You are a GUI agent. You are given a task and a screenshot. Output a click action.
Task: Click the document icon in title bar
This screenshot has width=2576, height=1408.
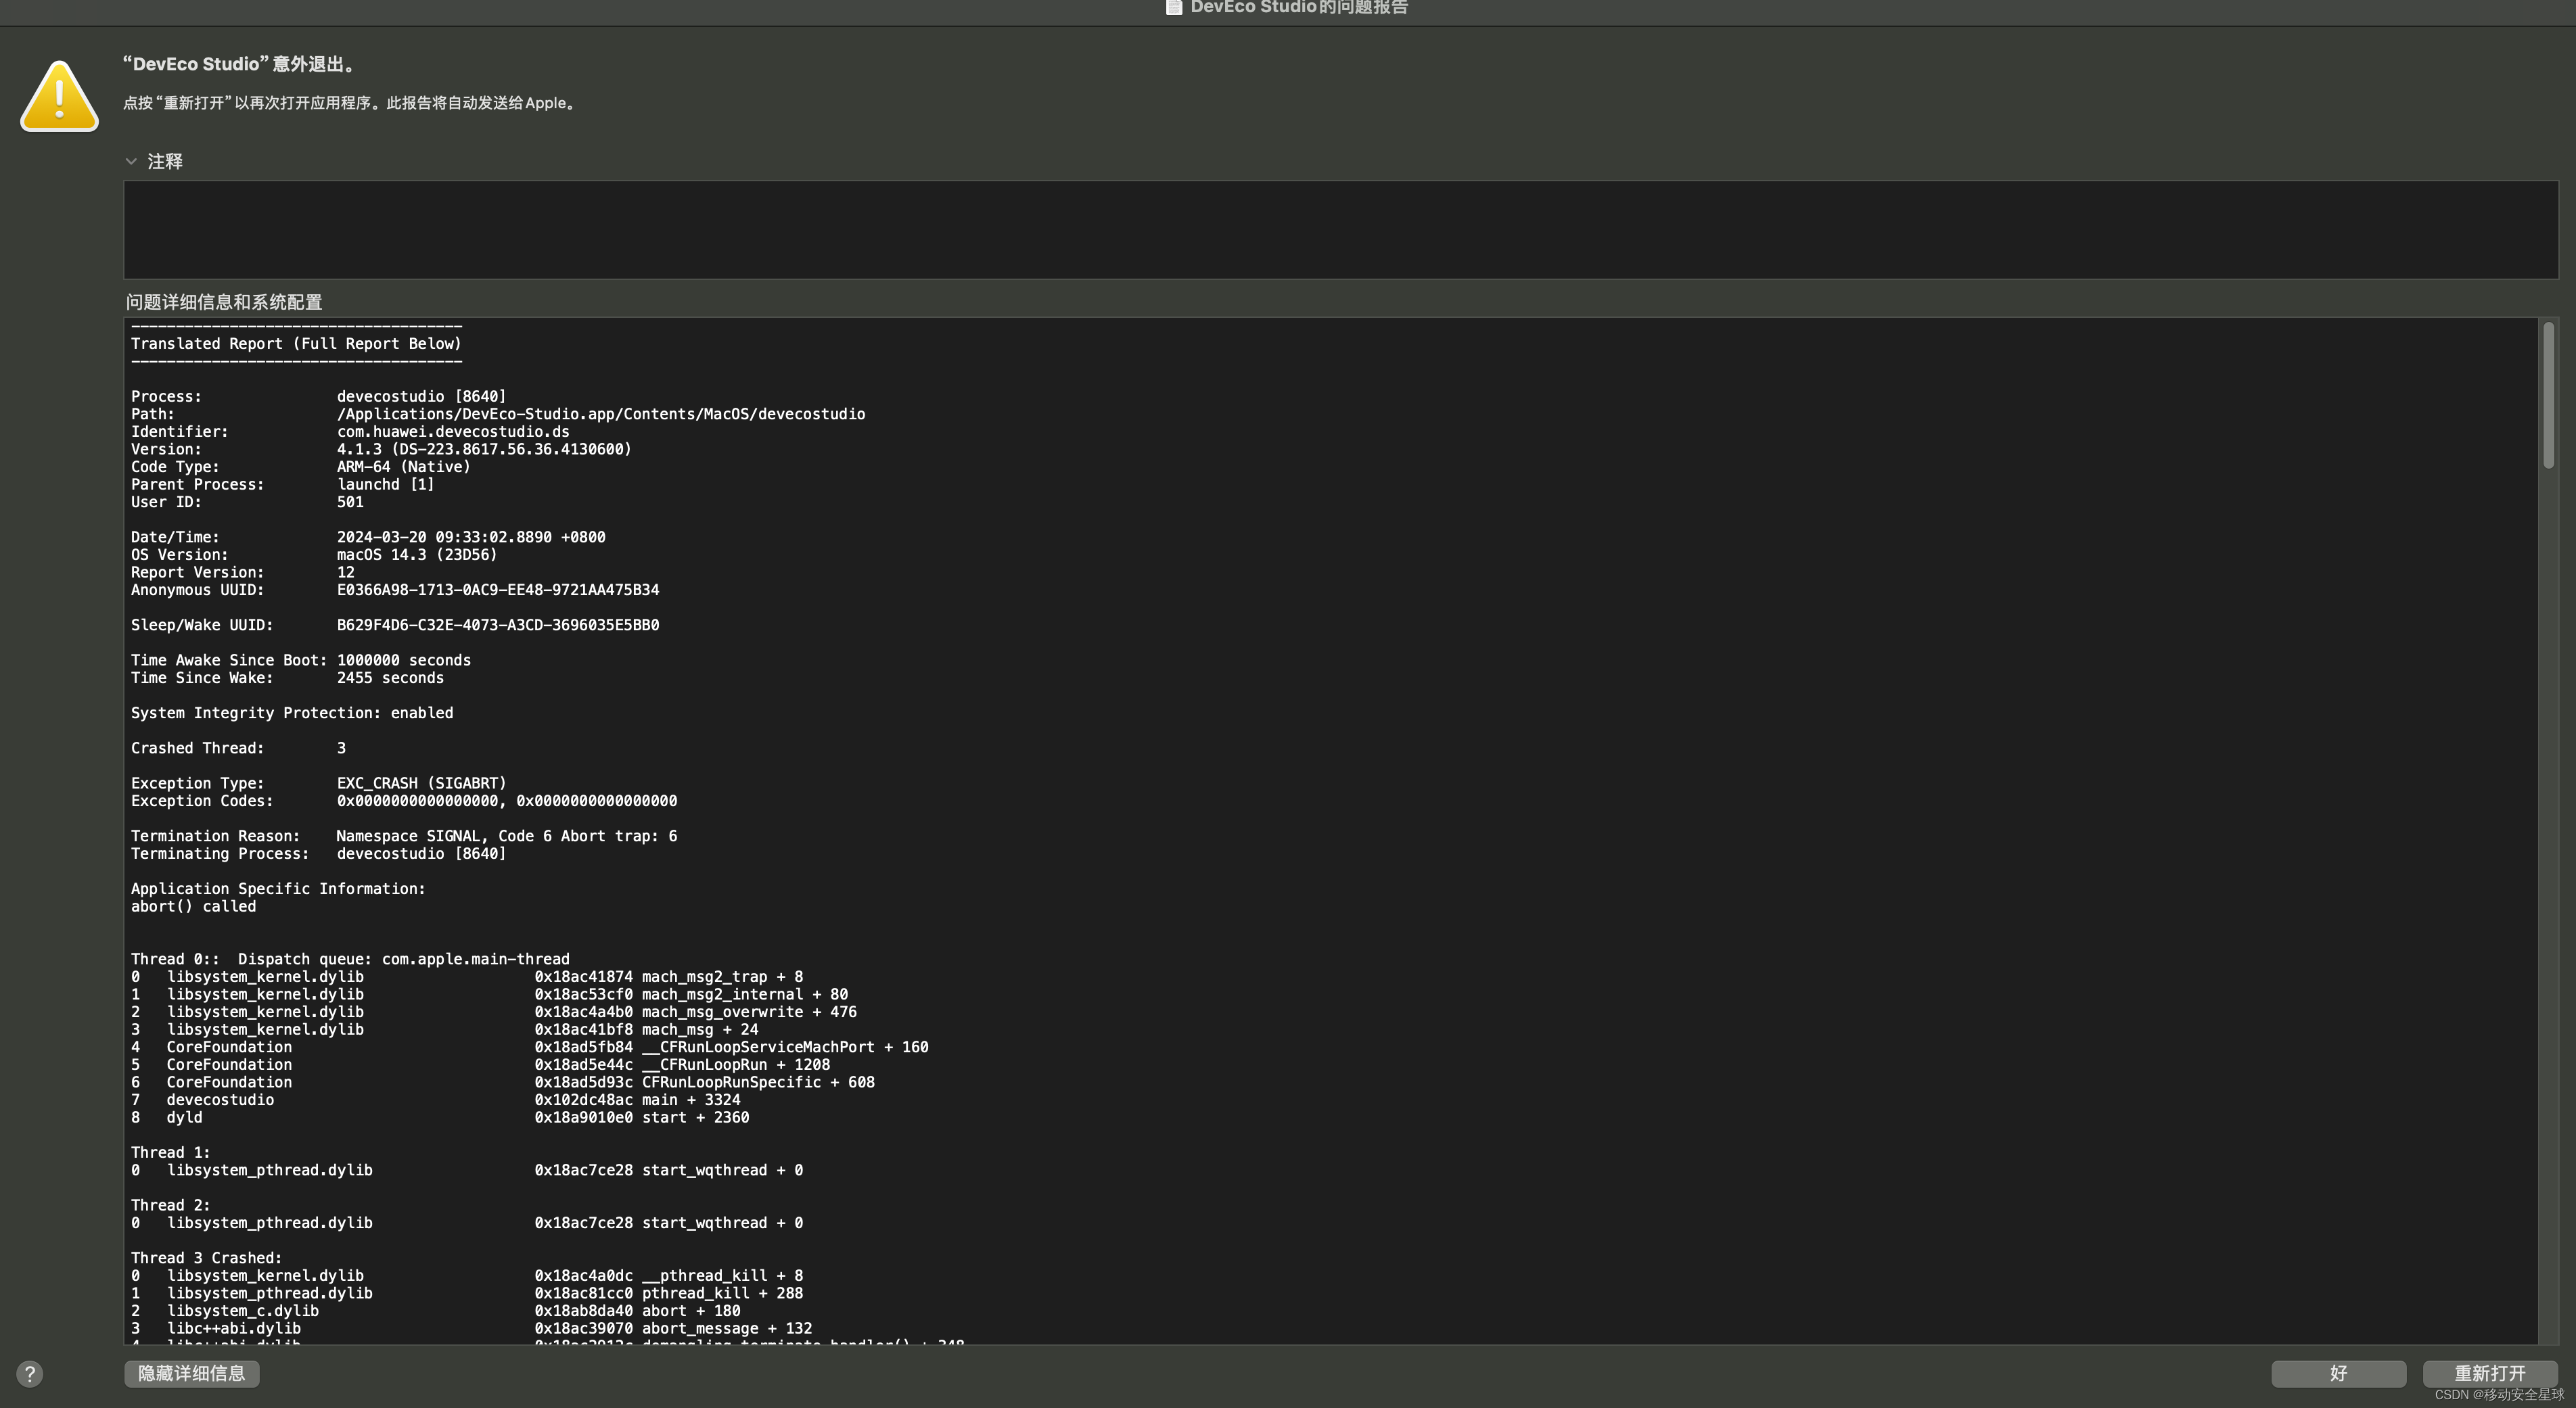pyautogui.click(x=1174, y=7)
